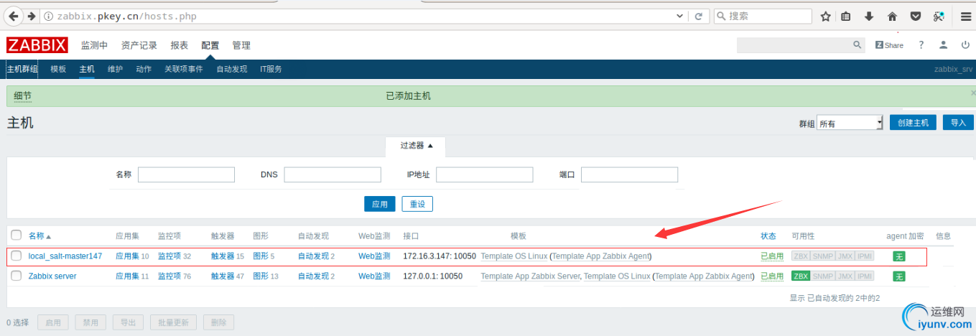Select the local_salt-master147 host checkbox
Image resolution: width=976 pixels, height=336 pixels.
[x=17, y=256]
